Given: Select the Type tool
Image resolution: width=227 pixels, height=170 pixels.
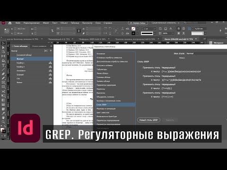Looking at the screenshot, I should pos(3,65).
